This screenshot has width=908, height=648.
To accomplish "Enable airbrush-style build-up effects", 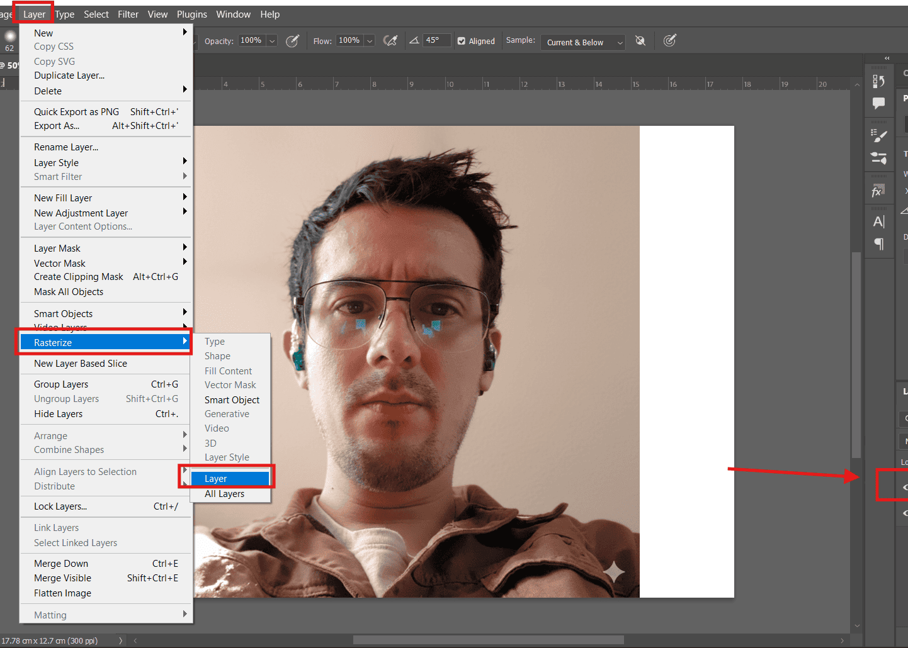I will tap(390, 41).
